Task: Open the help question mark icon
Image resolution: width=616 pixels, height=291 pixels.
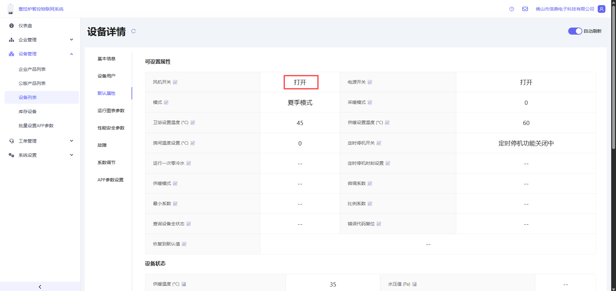Action: click(x=512, y=9)
